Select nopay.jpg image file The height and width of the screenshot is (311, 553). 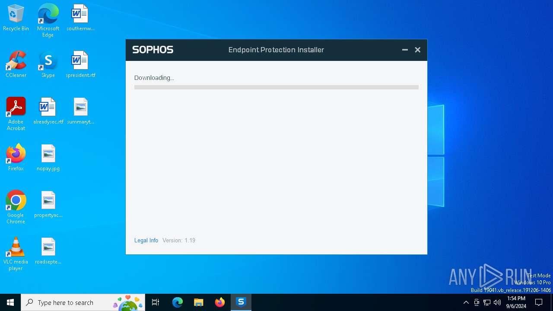pos(48,158)
